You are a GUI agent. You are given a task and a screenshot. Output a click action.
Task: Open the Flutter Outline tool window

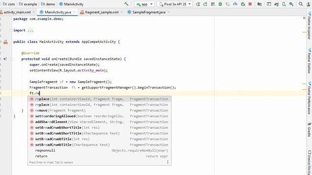[x=309, y=60]
